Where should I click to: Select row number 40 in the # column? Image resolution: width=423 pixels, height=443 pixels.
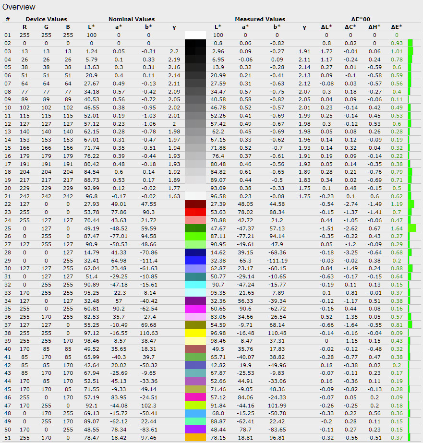(7, 349)
